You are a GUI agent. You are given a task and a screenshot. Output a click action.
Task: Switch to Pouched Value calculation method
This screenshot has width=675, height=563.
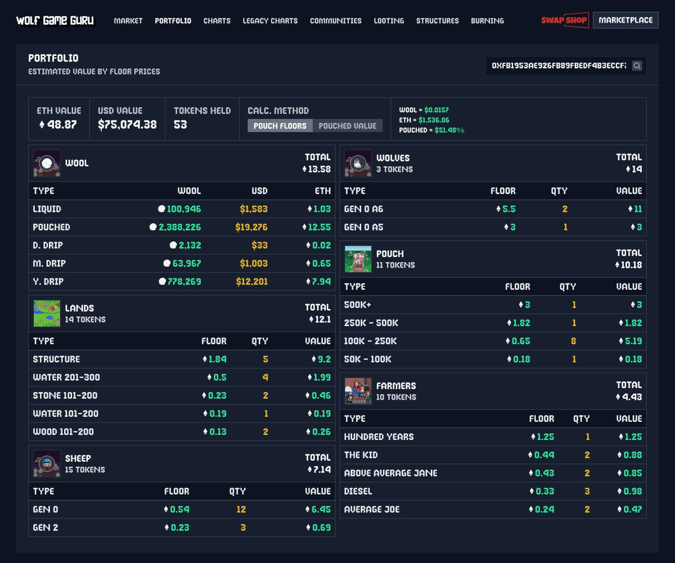pyautogui.click(x=348, y=125)
